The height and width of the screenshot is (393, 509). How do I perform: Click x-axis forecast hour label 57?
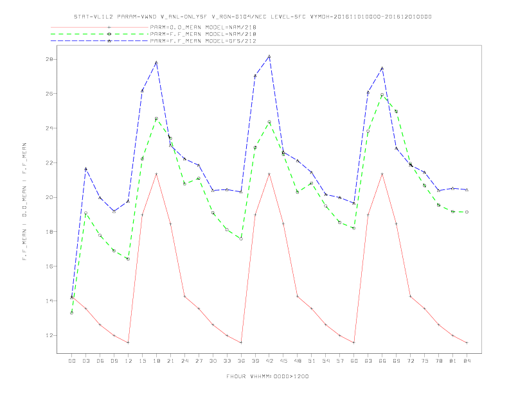[x=340, y=361]
